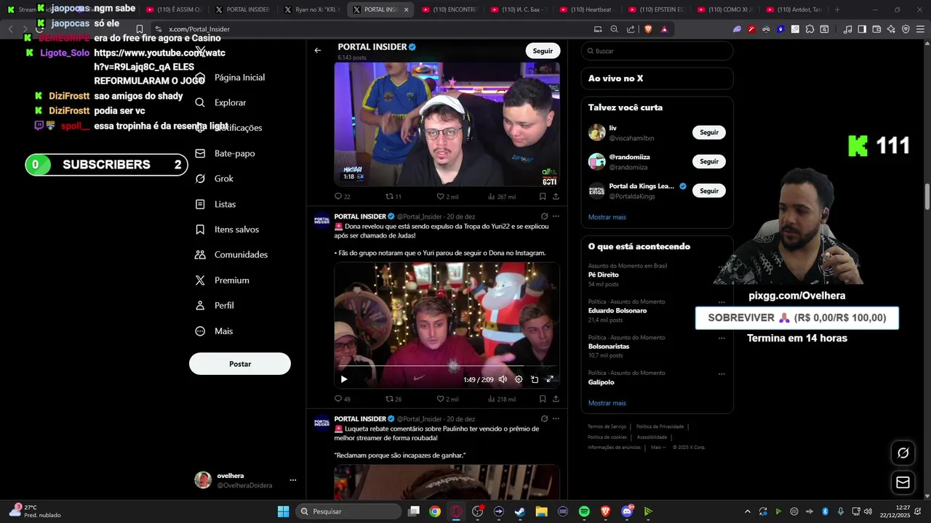Follow liv @viscahamiltxn

click(708, 132)
